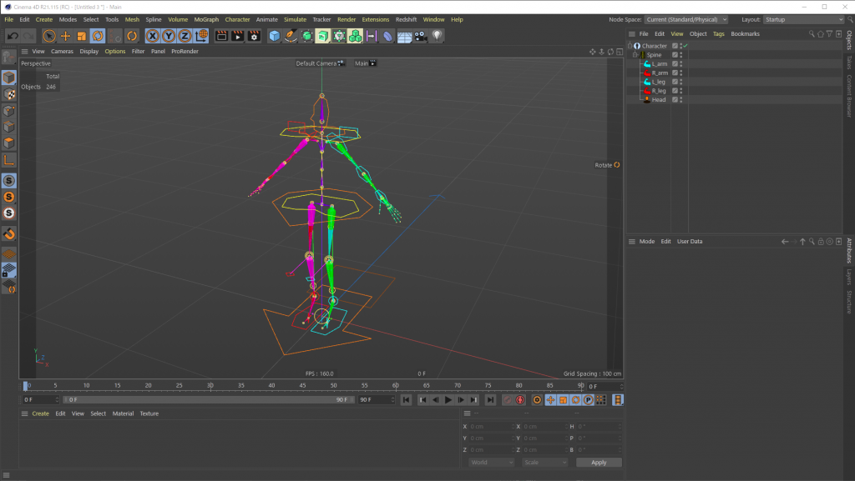Open the World coordinate mode dropdown
This screenshot has width=855, height=481.
(x=491, y=463)
